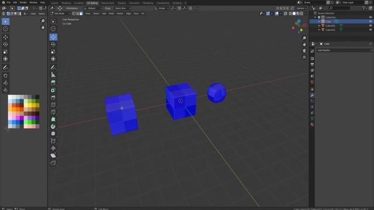Select the Inset Faces tool
The height and width of the screenshot is (210, 374).
(53, 90)
